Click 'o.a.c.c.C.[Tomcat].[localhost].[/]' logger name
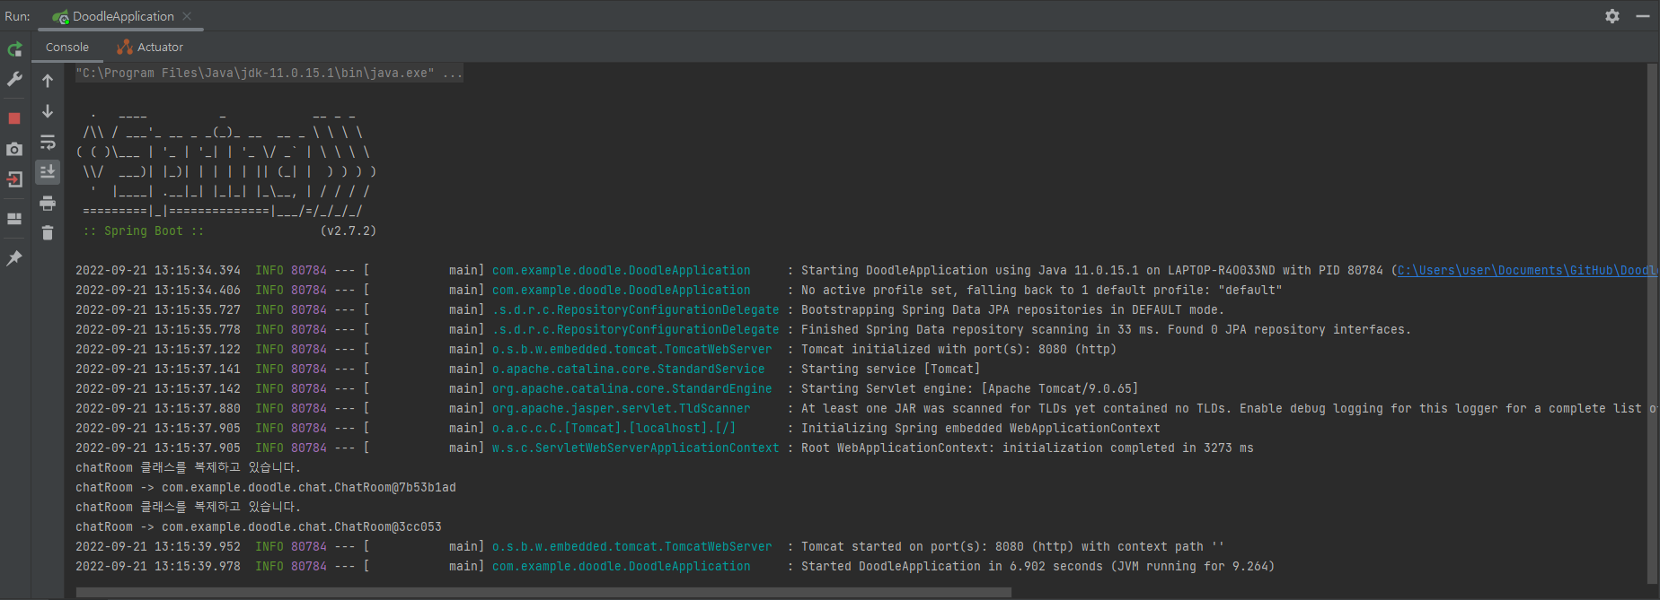Image resolution: width=1660 pixels, height=600 pixels. pos(614,428)
